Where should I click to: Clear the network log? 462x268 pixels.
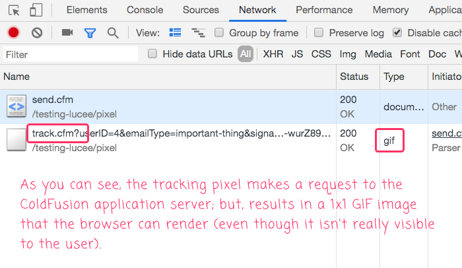(x=37, y=32)
